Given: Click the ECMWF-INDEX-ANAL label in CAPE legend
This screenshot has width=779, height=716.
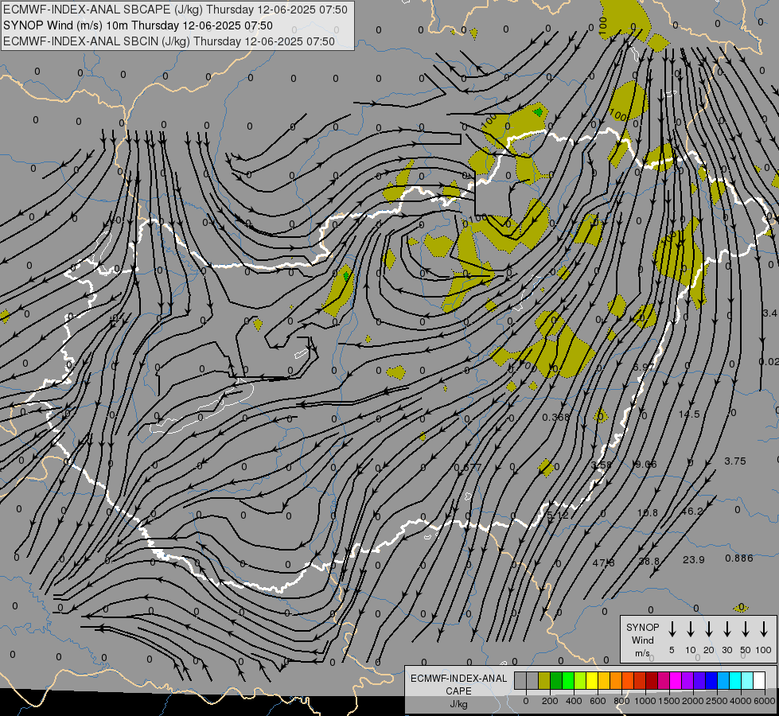Looking at the screenshot, I should pos(458,679).
